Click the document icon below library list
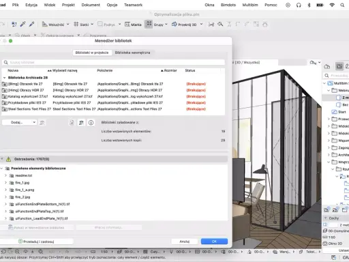349x262 pixels. pyautogui.click(x=72, y=123)
